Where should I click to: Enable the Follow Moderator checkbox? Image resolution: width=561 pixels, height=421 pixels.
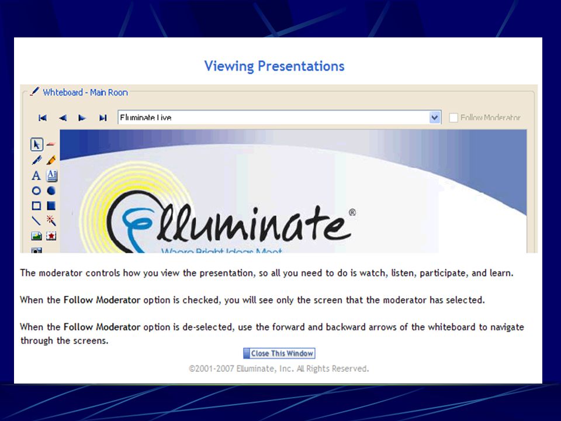click(453, 118)
